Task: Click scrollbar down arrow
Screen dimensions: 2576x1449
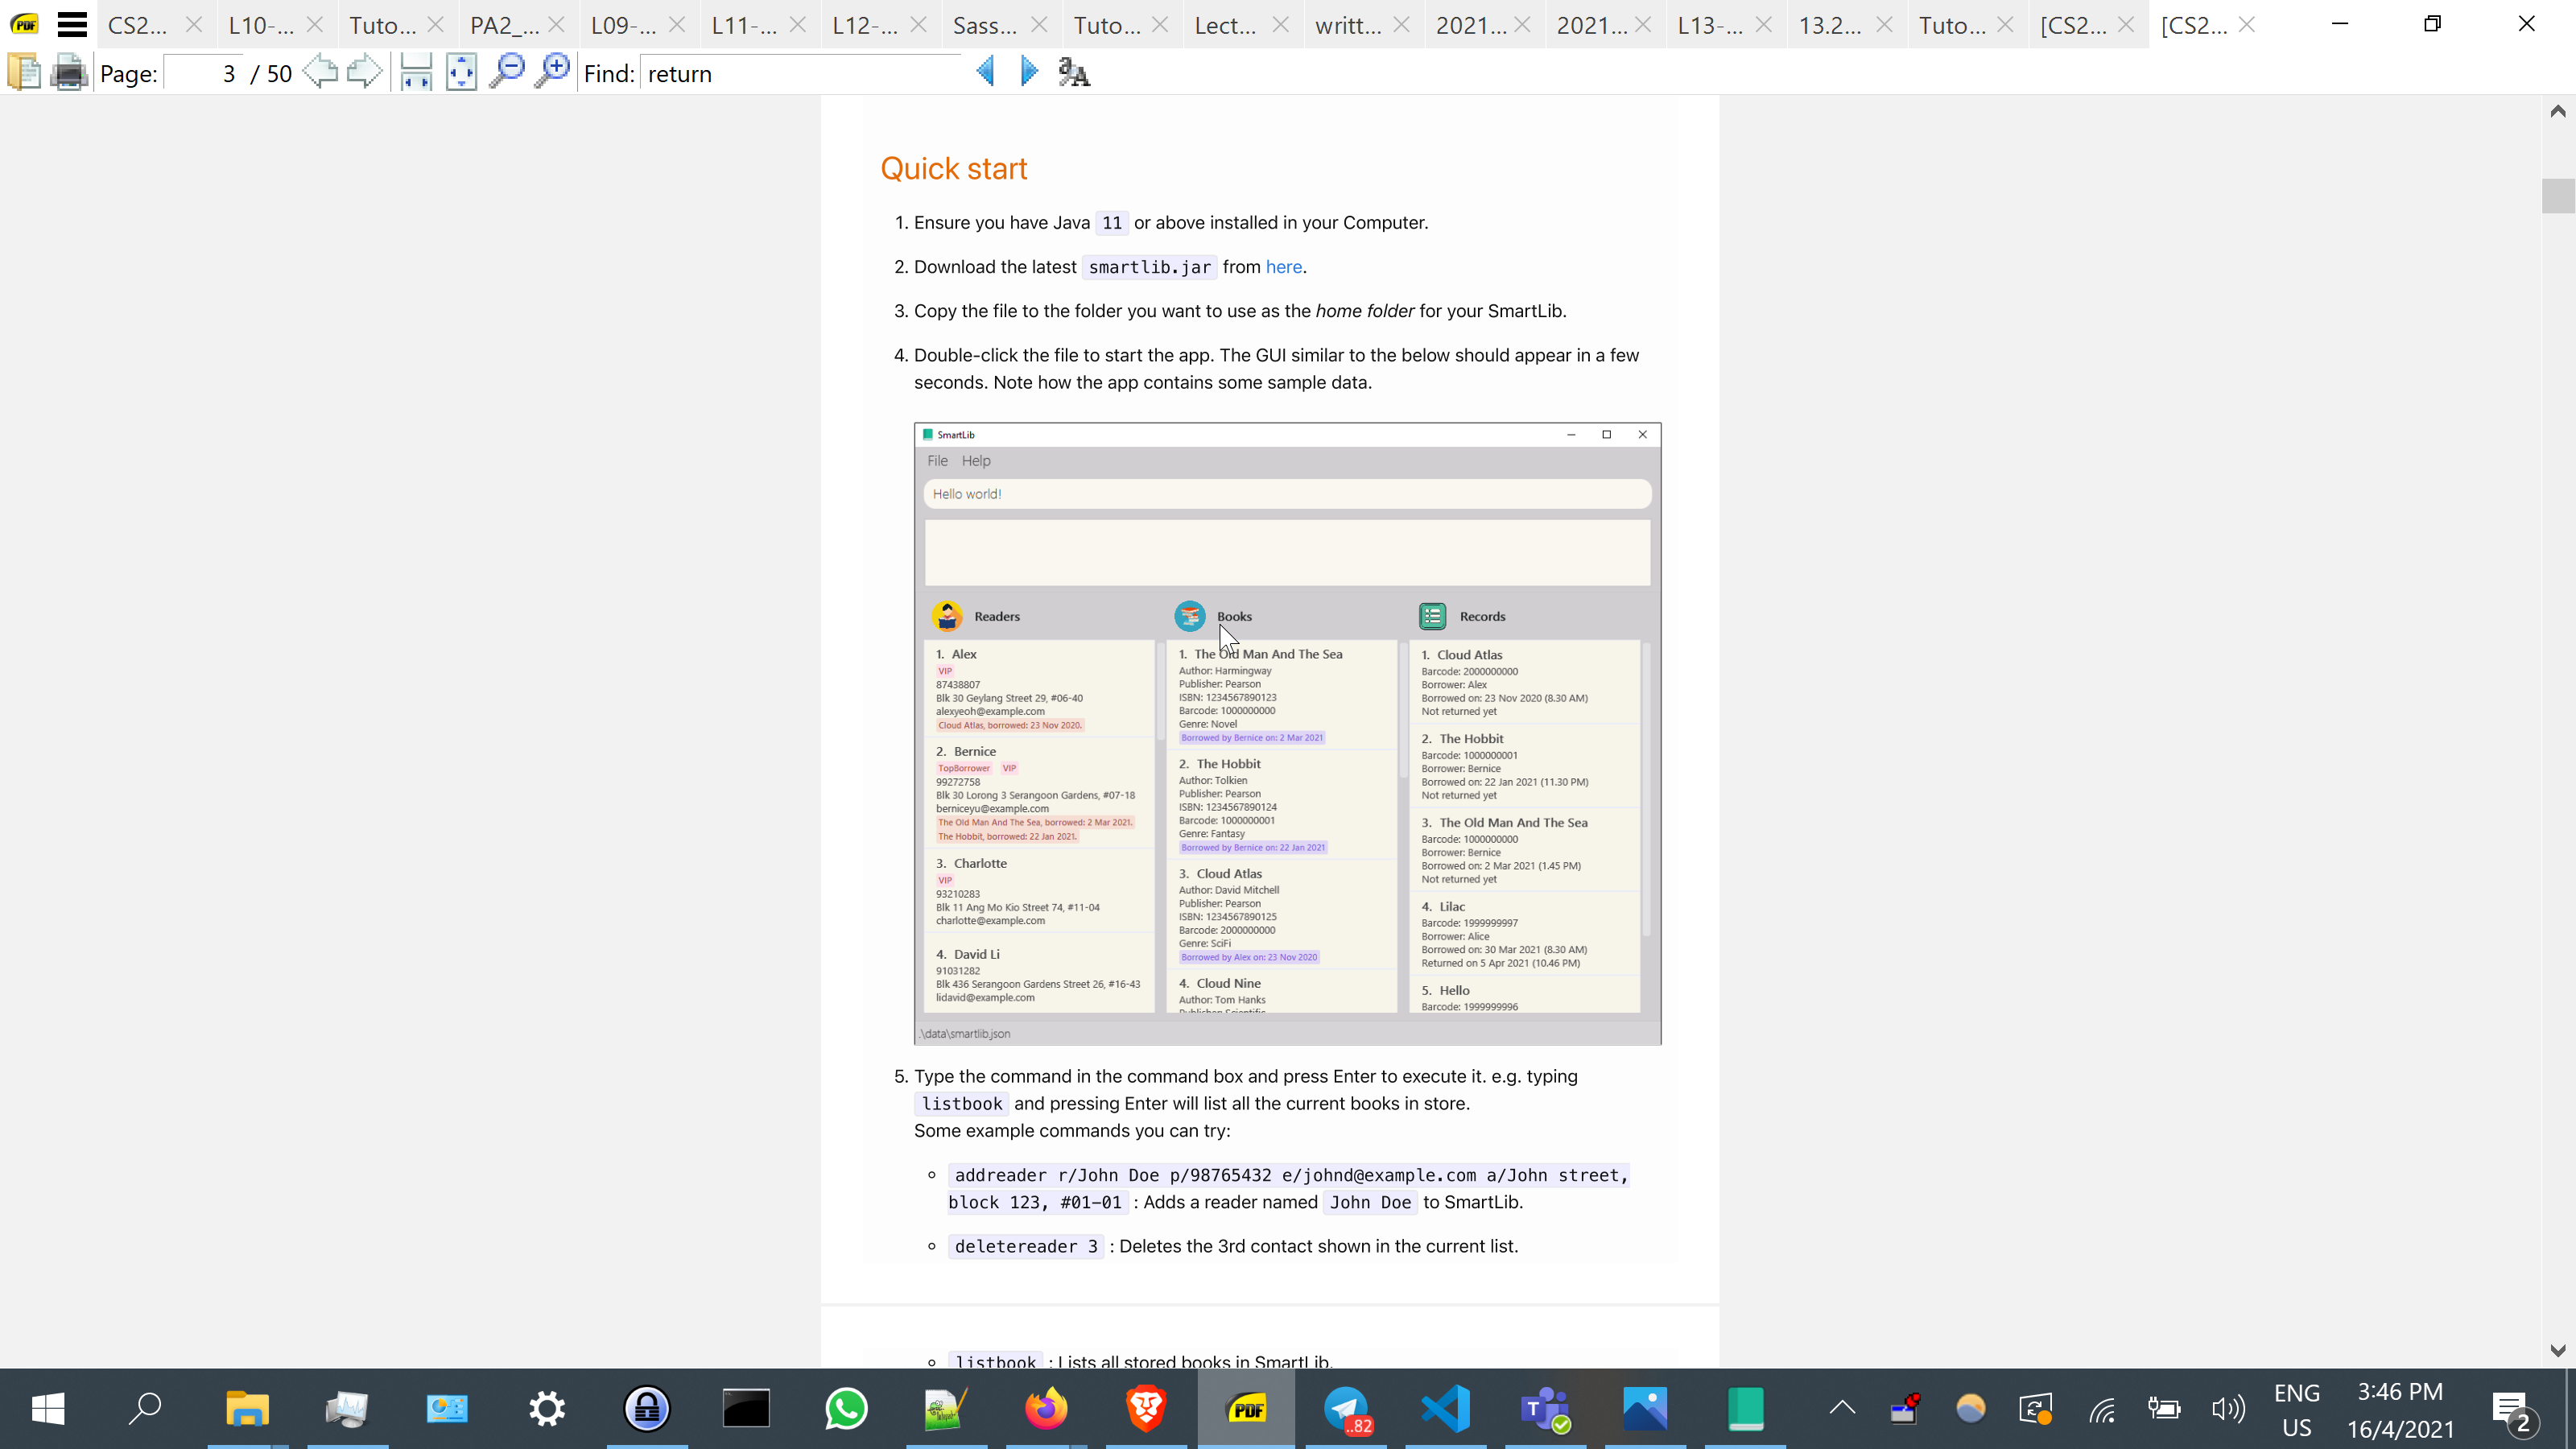Action: 2558,1351
